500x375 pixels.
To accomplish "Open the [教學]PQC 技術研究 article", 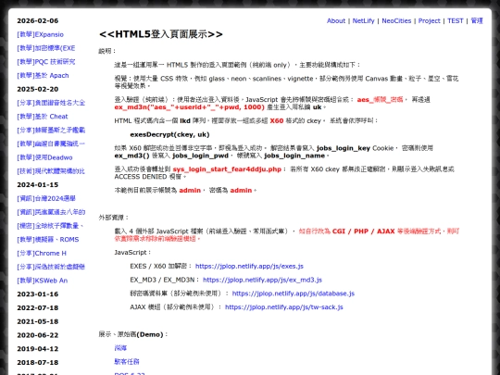I will [46, 62].
